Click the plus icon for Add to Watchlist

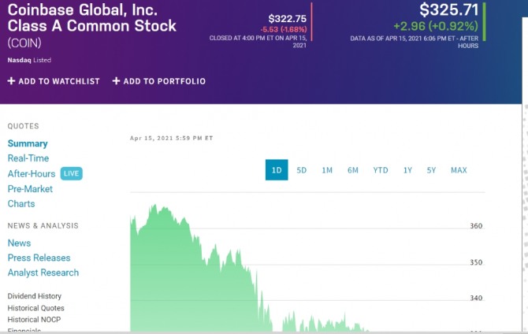tap(11, 81)
